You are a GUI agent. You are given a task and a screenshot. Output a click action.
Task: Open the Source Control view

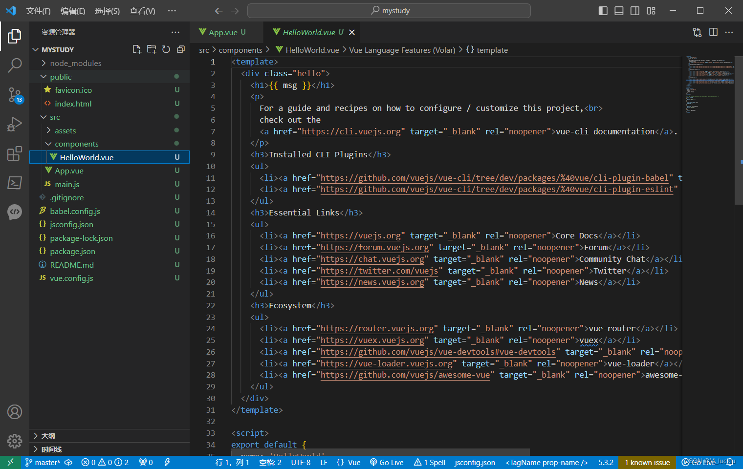pos(15,95)
